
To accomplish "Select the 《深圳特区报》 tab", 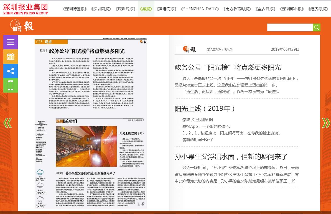I will click(x=75, y=9).
